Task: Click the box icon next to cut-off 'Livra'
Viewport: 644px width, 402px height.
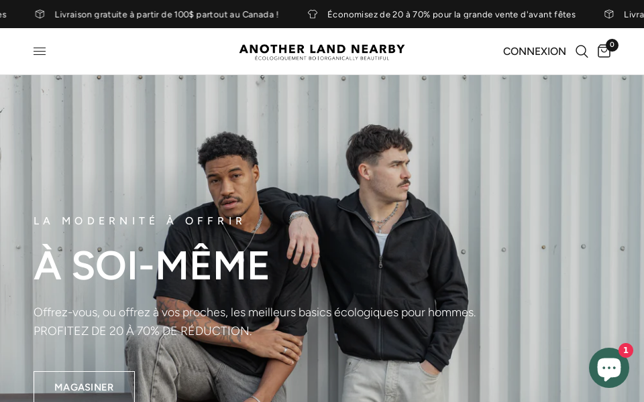Action: (x=609, y=14)
